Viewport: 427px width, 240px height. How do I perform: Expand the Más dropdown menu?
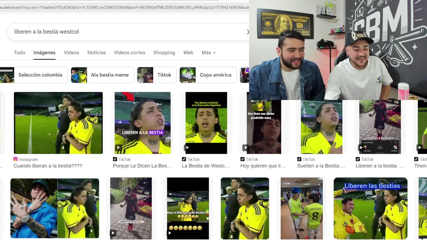point(208,53)
